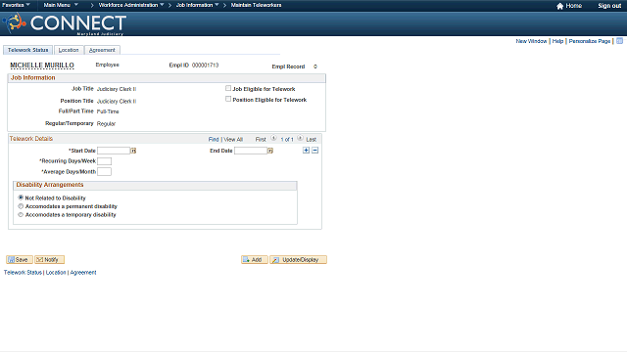Click Job Title value Judiciary Clerk II

[x=117, y=89]
